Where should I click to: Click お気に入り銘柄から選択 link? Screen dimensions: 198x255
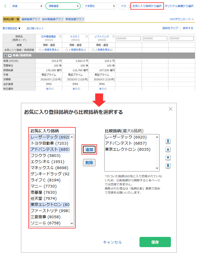tap(147, 6)
